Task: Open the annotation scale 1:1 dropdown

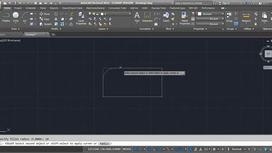Action: (x=207, y=149)
